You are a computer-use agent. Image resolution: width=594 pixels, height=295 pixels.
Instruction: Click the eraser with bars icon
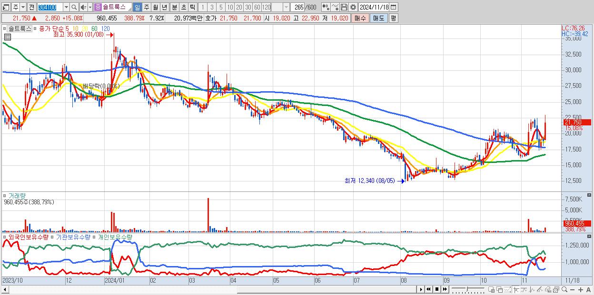pos(548,290)
